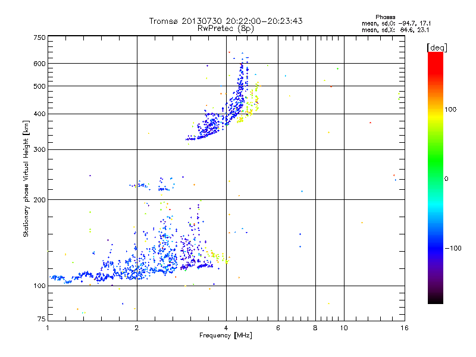The height and width of the screenshot is (357, 476).
Task: Select the 'mean, sd,O: -94.7, 17.1' line
Action: (x=396, y=23)
